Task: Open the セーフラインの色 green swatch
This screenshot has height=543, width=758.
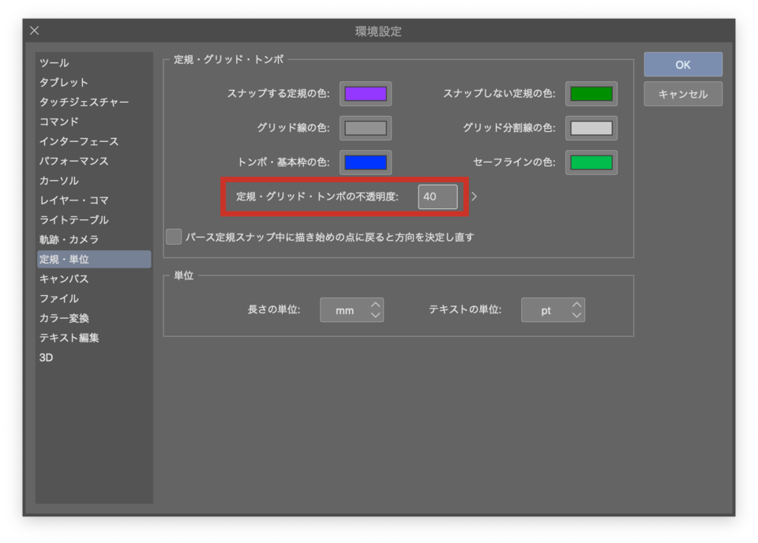Action: click(591, 163)
